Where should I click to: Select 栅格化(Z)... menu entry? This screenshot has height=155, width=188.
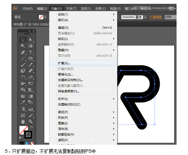tap(83, 74)
